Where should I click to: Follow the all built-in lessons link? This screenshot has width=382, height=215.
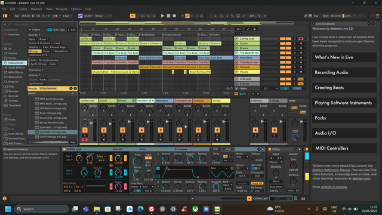(334, 187)
